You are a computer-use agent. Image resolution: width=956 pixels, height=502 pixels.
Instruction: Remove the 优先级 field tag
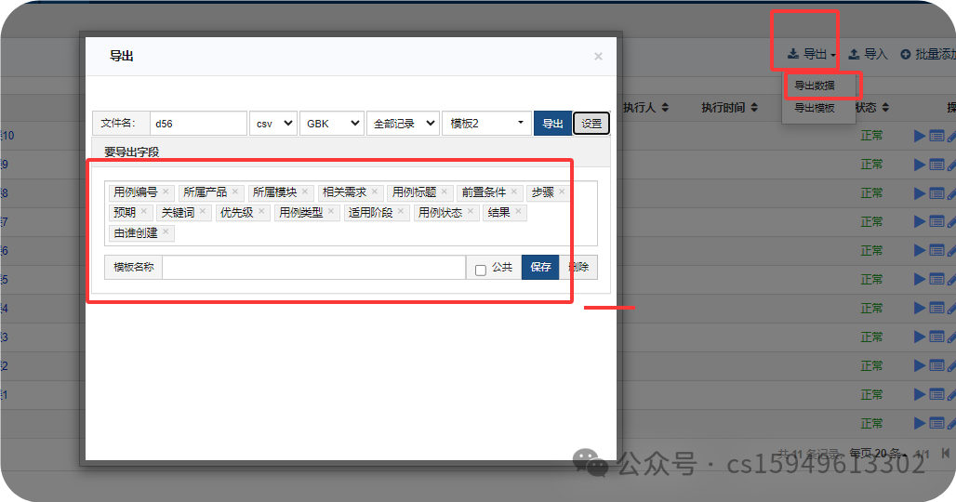[261, 211]
